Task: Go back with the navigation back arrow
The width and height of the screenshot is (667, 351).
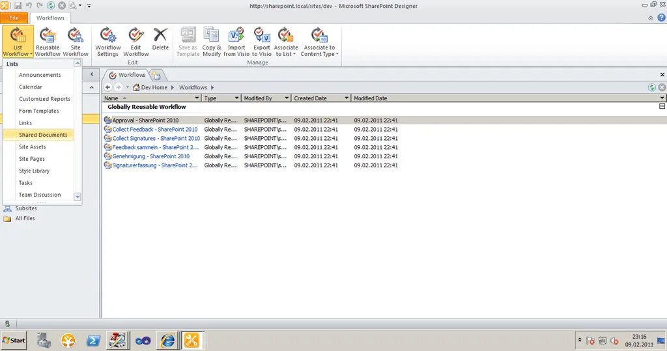Action: click(x=108, y=87)
